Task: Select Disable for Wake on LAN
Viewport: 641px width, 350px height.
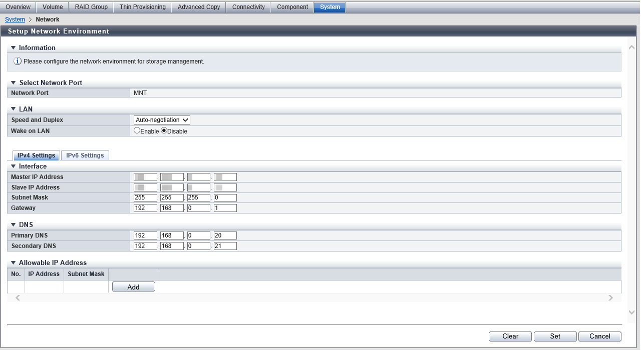Action: pyautogui.click(x=164, y=131)
